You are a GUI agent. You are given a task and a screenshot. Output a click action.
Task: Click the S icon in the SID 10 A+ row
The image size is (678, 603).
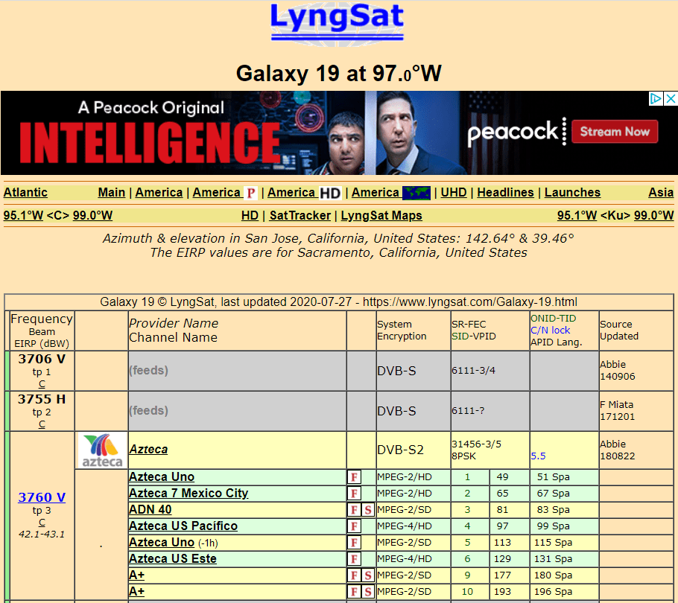click(x=367, y=592)
